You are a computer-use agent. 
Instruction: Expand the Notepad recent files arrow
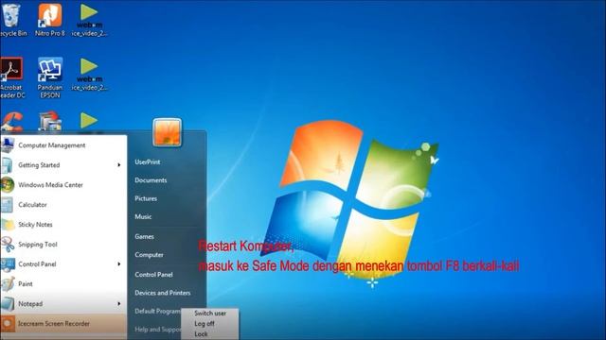click(x=119, y=304)
